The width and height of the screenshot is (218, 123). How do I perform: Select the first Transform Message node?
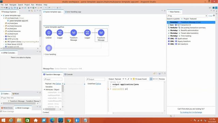tap(74, 33)
